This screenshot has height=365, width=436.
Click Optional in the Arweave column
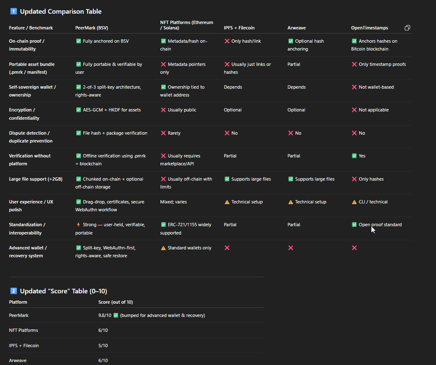pyautogui.click(x=296, y=110)
